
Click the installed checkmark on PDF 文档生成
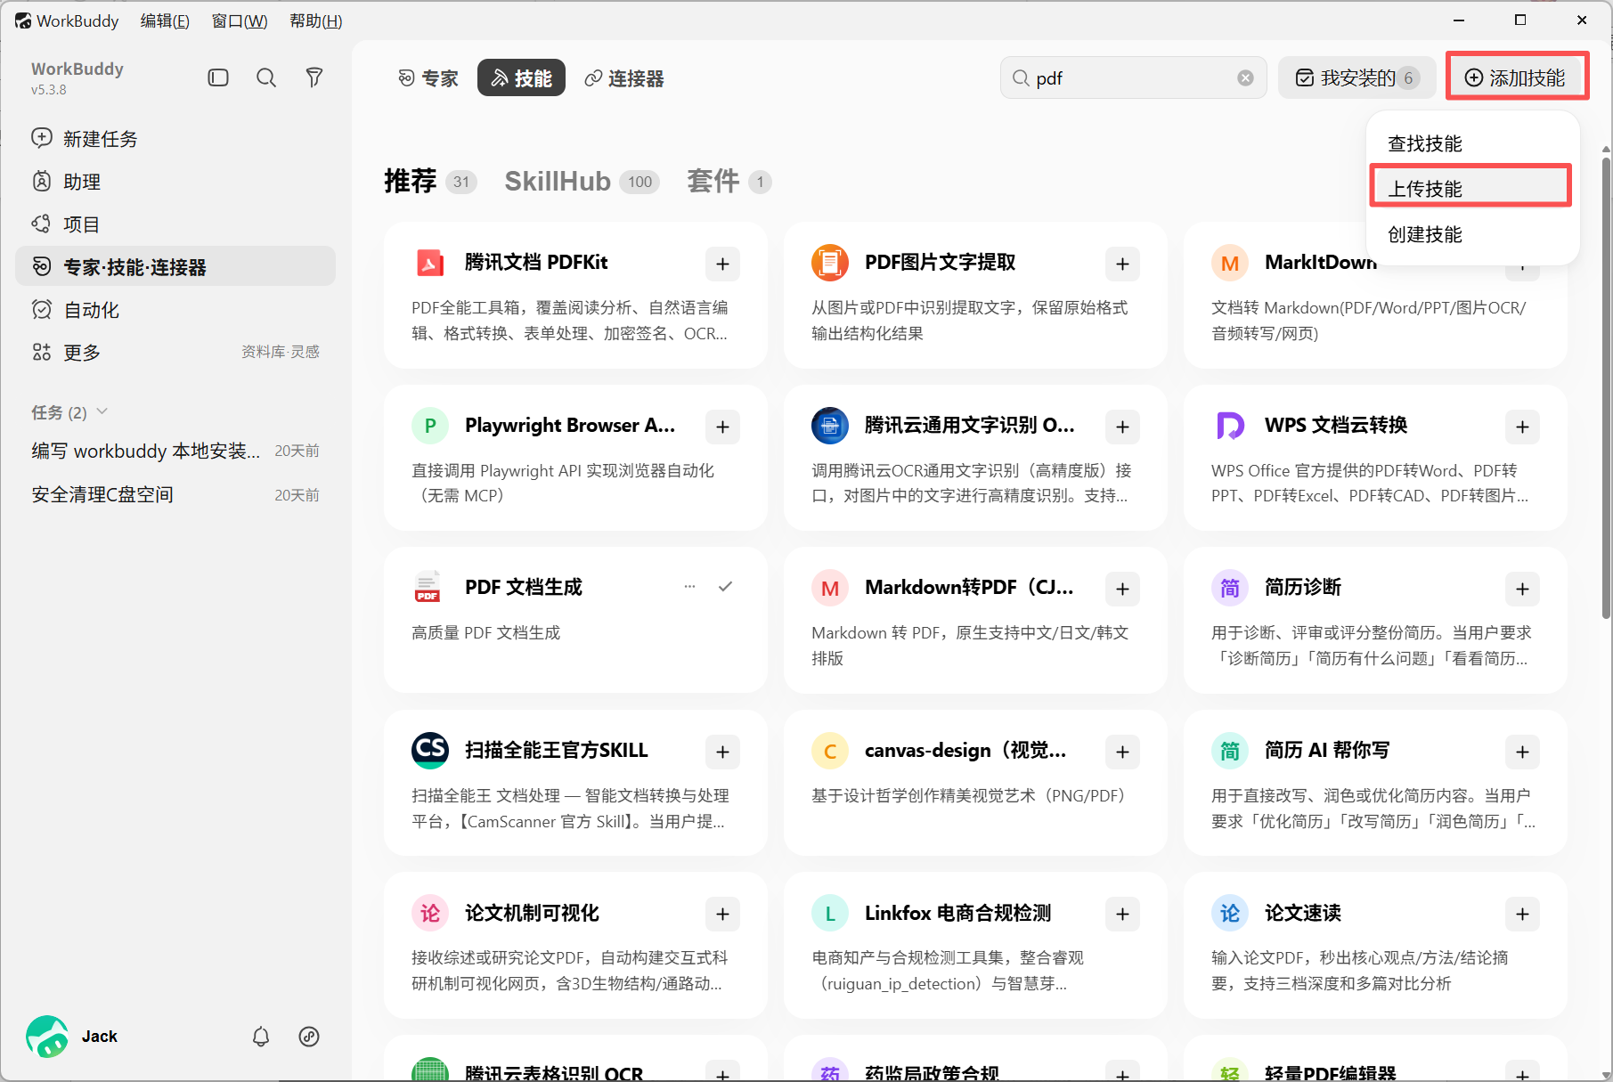point(725,586)
